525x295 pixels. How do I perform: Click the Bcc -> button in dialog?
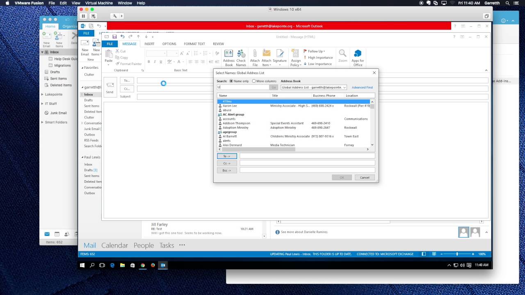(x=227, y=170)
